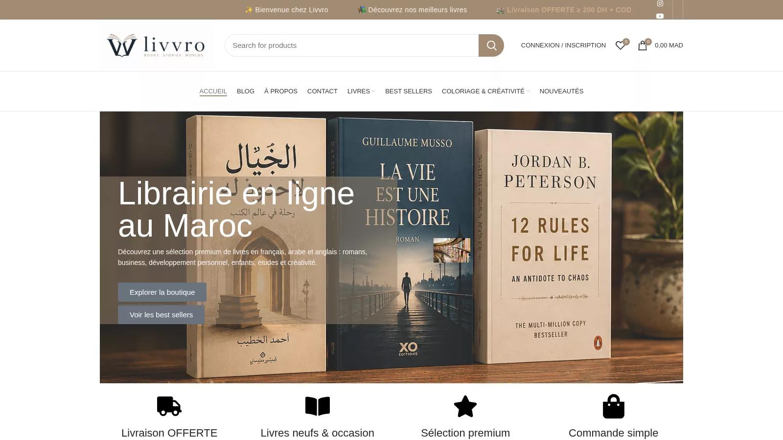The height and width of the screenshot is (440, 783).
Task: Click the Bienvenue chez Livvro announcement
Action: tap(287, 10)
